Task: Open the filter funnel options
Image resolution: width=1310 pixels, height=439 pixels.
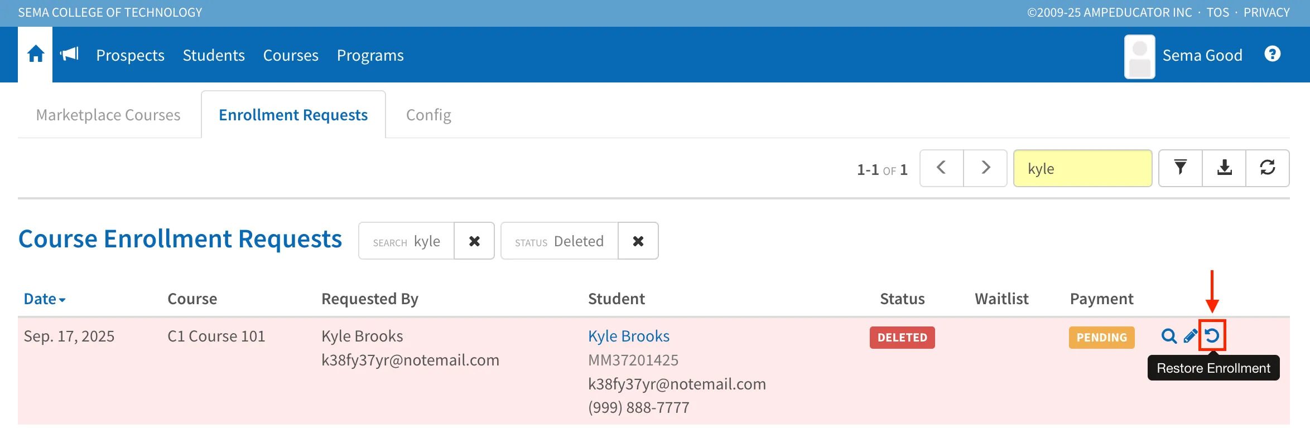Action: click(1181, 168)
